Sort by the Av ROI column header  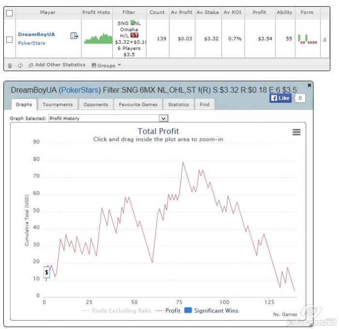(x=232, y=12)
